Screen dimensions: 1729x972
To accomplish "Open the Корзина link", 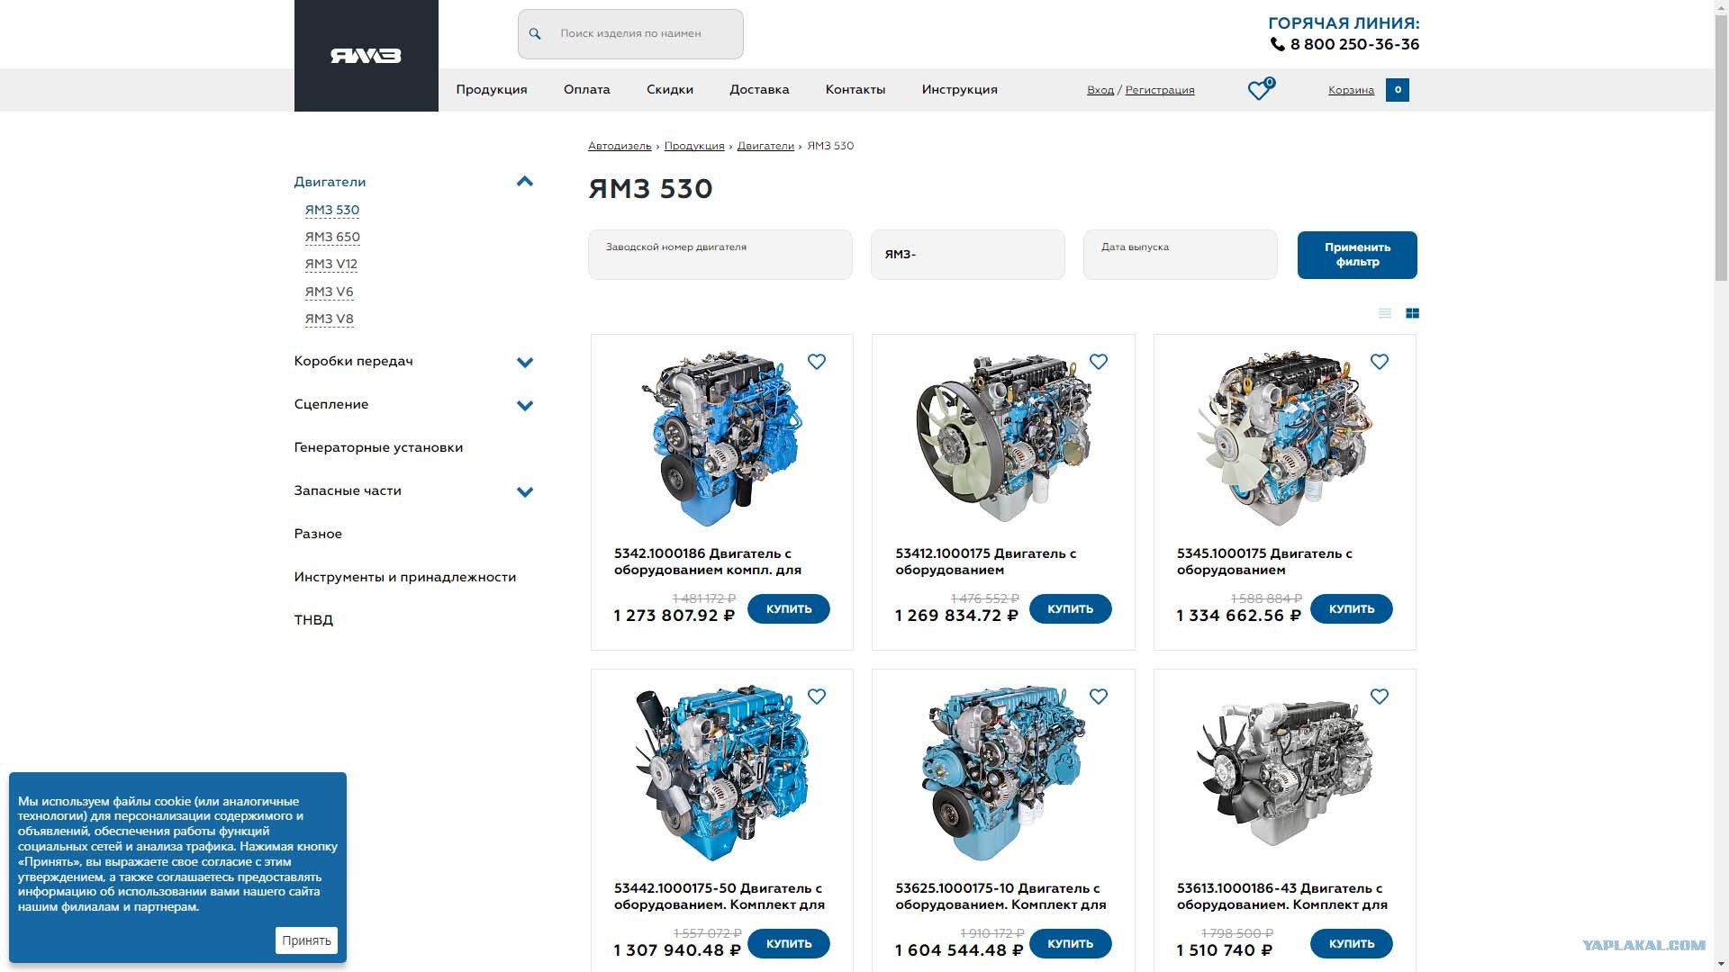I will tap(1351, 90).
